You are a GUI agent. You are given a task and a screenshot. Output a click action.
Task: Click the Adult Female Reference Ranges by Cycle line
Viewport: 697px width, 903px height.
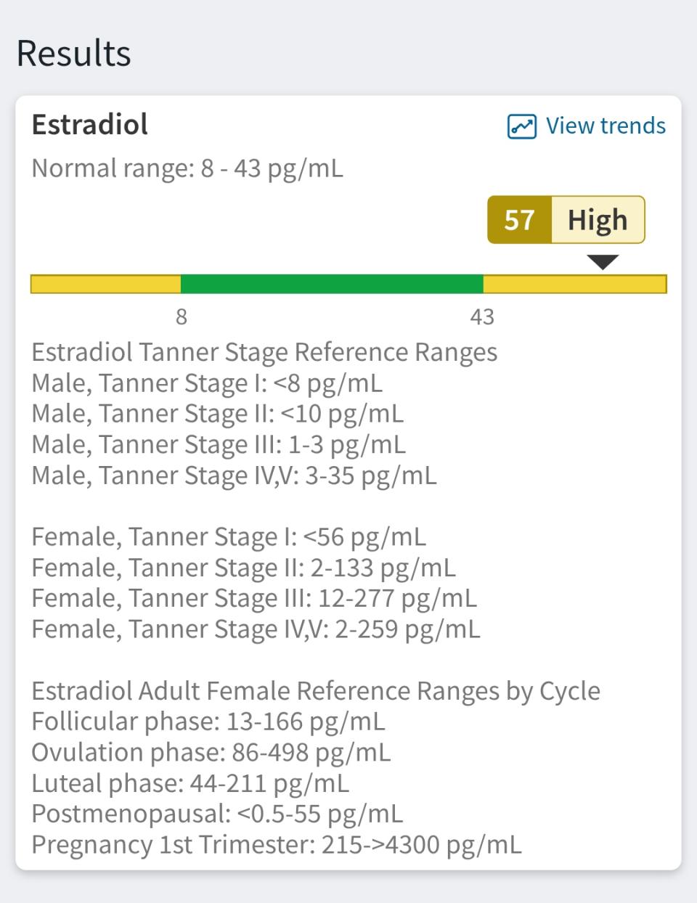click(316, 691)
